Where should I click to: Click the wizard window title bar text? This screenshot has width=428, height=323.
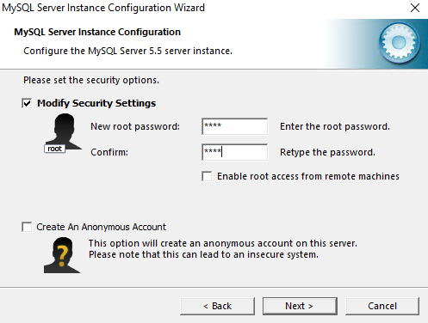(x=103, y=8)
